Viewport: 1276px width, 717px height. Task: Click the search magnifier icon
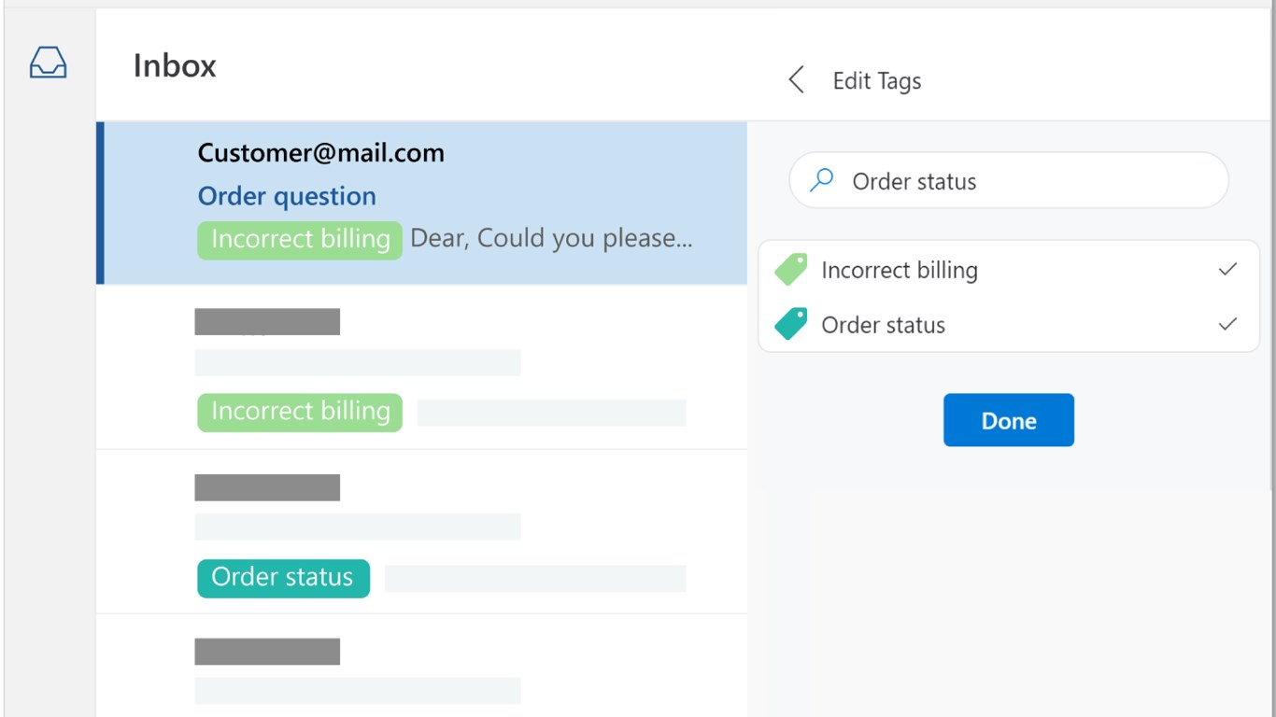[x=821, y=180]
